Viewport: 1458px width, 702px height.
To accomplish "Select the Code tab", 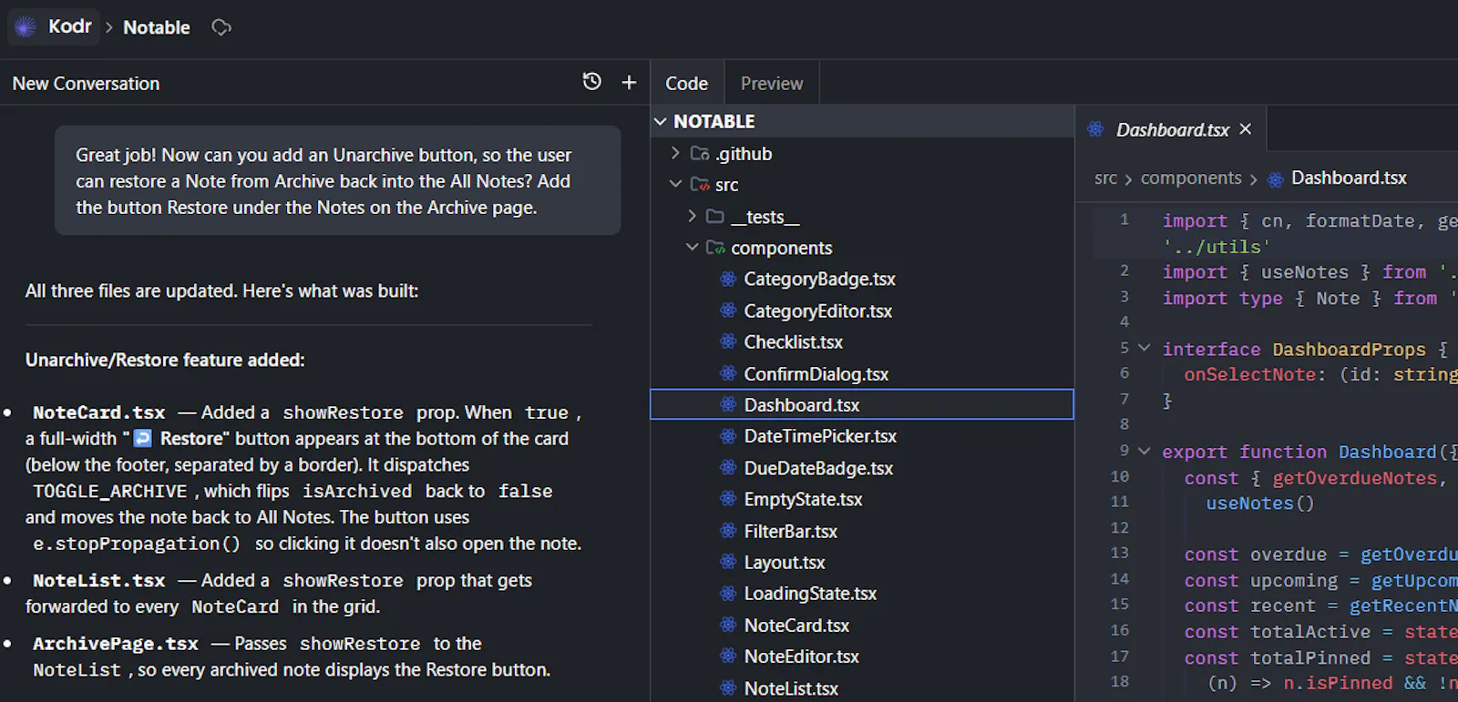I will 686,83.
